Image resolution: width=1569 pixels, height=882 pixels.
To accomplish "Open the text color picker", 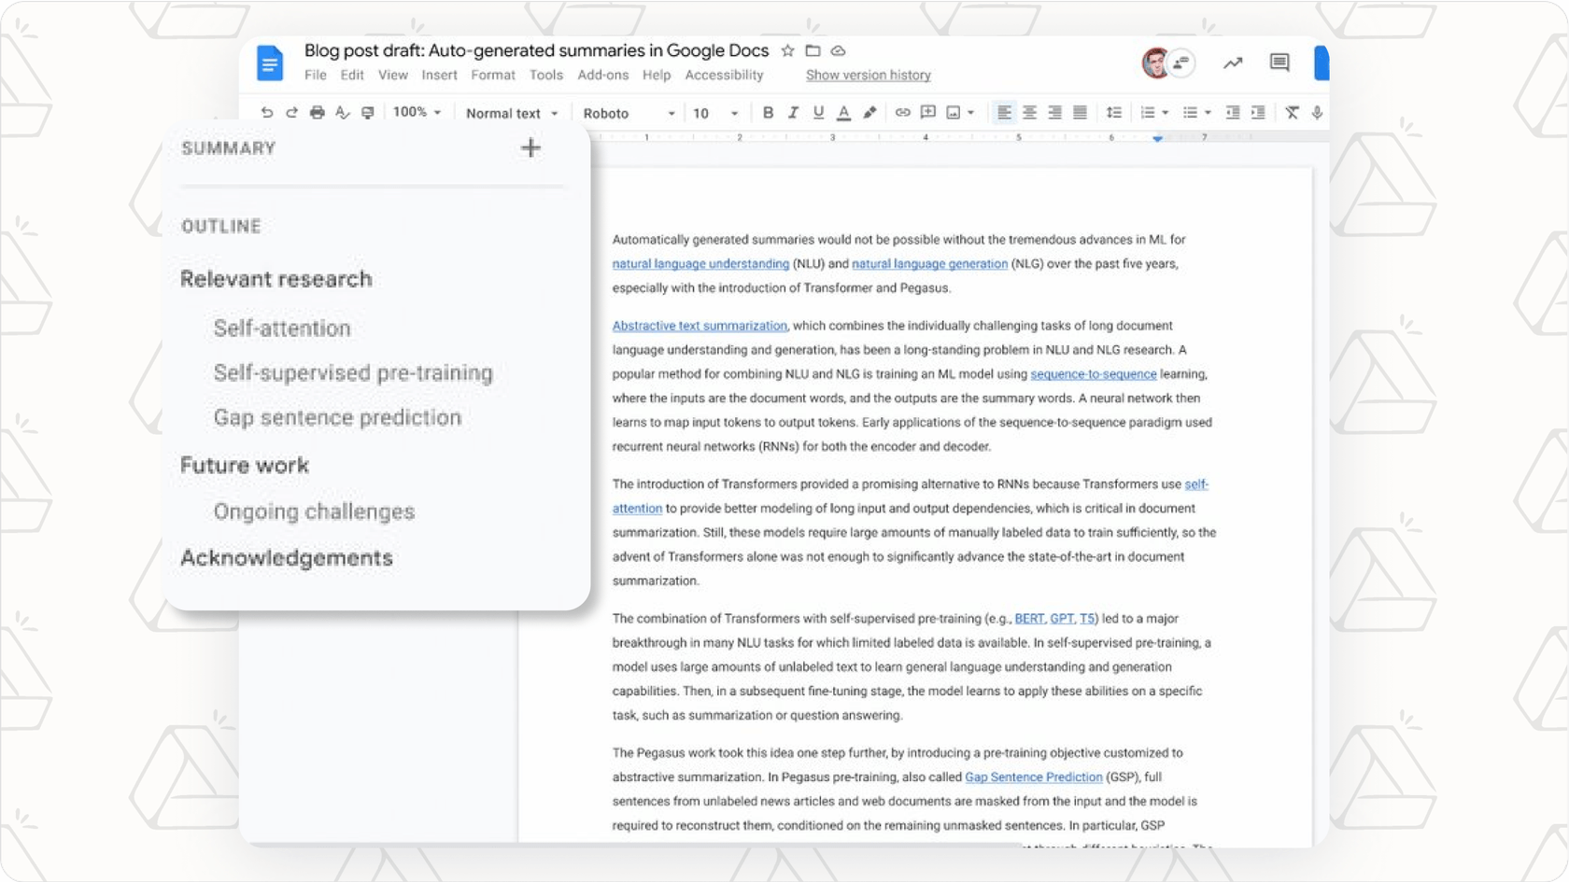I will tap(843, 112).
